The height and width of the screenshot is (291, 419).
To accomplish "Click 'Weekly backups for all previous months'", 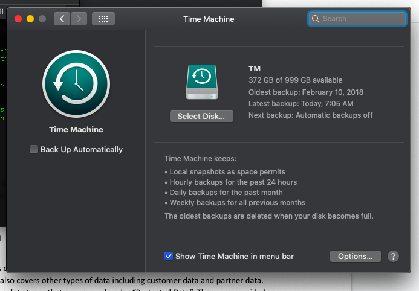I will [235, 203].
